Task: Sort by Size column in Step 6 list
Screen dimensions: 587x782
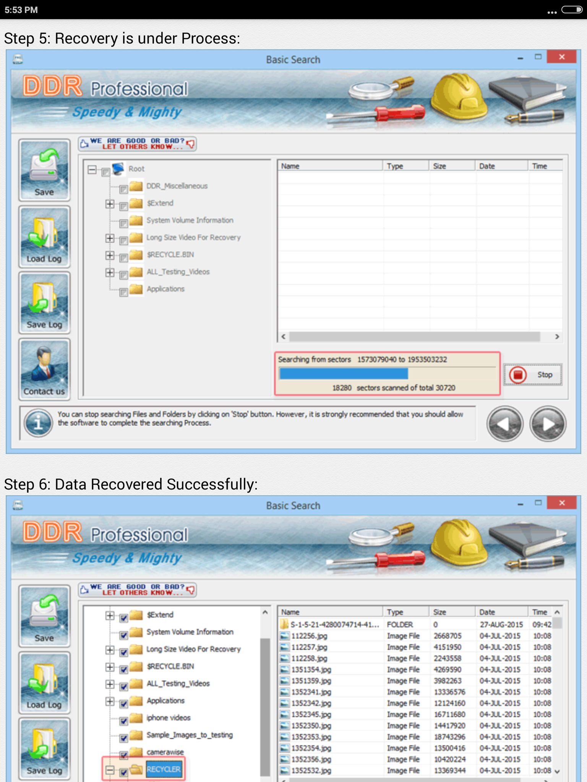Action: 452,612
